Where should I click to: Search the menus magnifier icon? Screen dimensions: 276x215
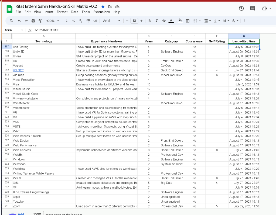point(11,21)
